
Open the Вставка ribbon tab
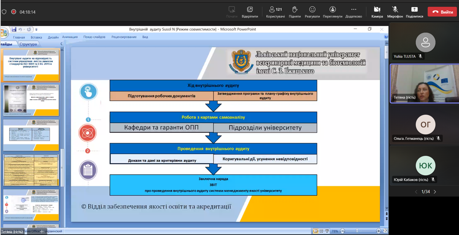36,37
